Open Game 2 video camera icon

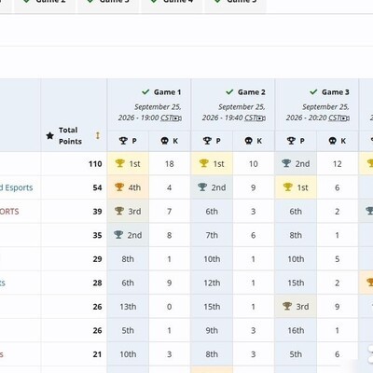pos(261,118)
